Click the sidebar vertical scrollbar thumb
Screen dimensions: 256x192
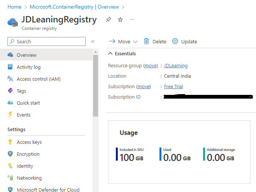click(x=95, y=86)
